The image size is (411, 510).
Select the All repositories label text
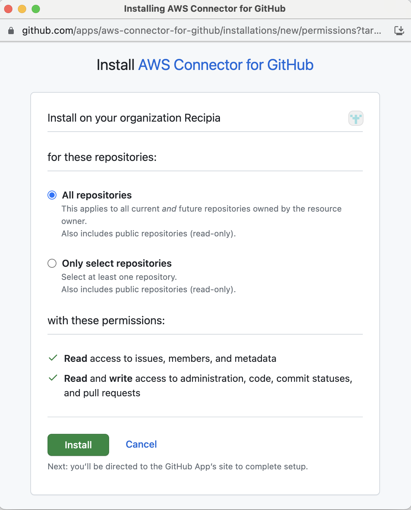click(97, 195)
